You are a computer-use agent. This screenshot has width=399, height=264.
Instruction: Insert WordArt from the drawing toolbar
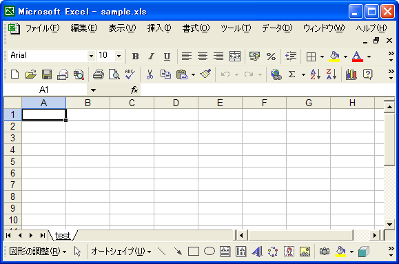257,252
